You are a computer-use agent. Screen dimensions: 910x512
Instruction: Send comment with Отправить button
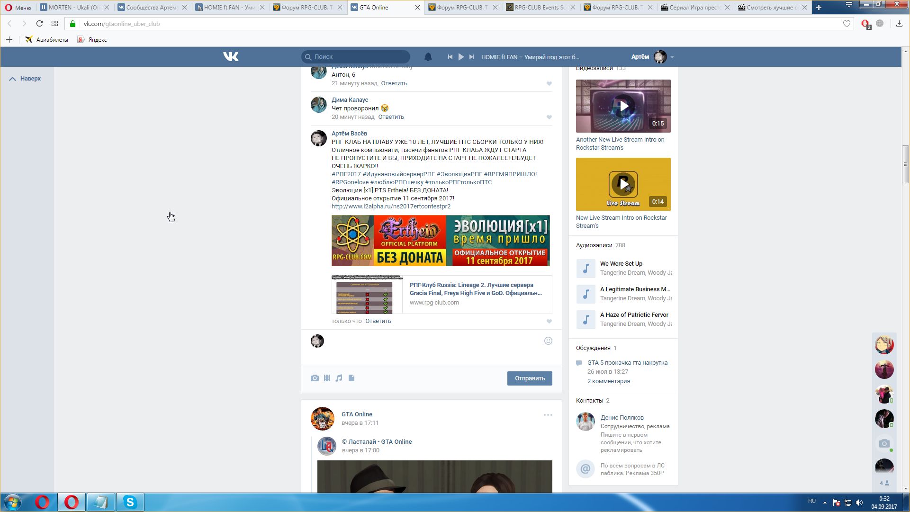(x=530, y=378)
